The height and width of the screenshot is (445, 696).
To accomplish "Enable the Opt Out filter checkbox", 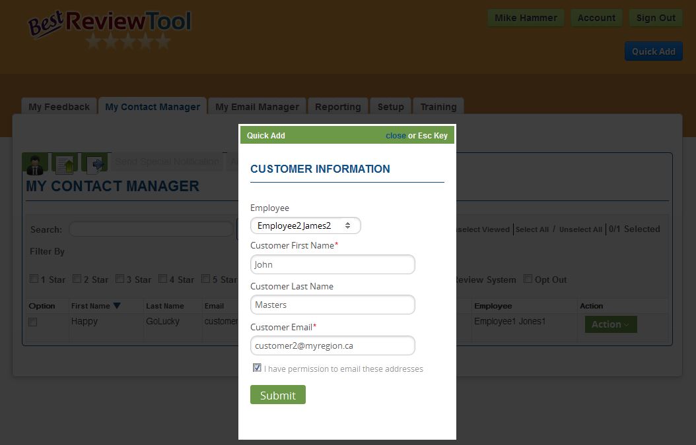I will coord(528,279).
